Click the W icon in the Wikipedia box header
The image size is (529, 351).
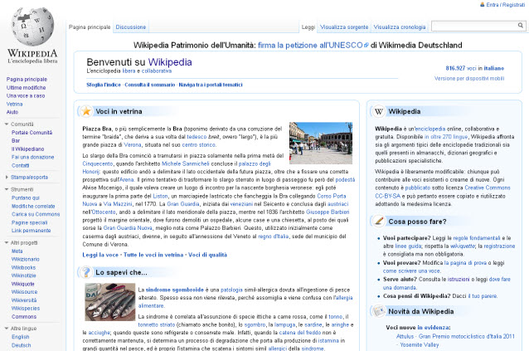[379, 110]
